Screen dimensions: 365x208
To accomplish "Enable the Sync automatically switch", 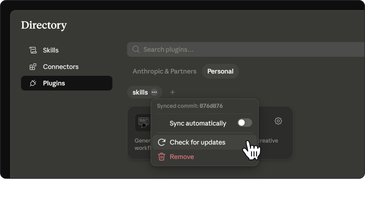I will (x=245, y=123).
